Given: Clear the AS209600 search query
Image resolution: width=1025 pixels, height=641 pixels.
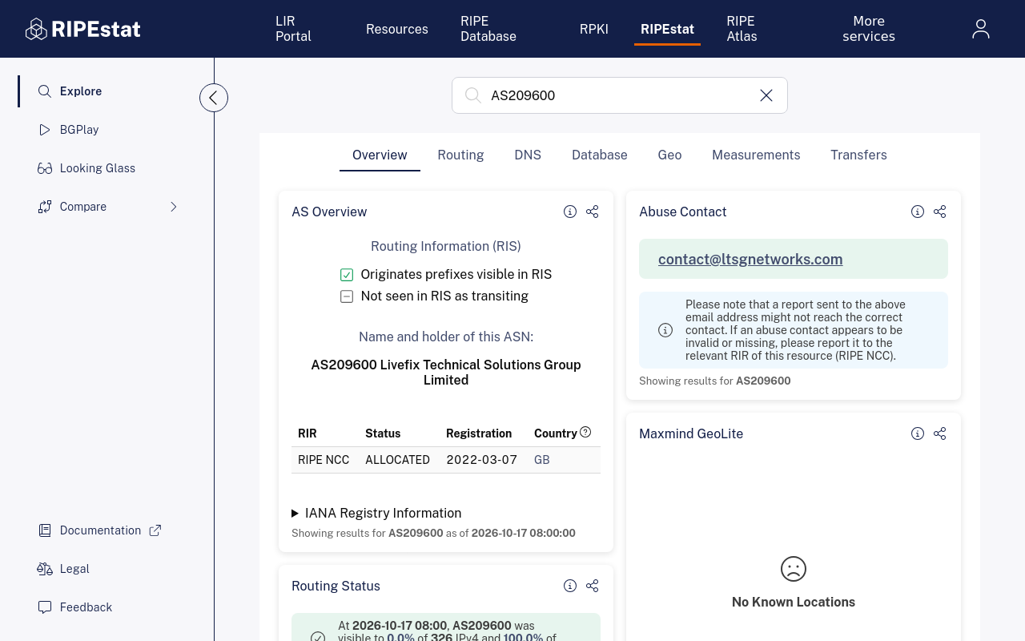Looking at the screenshot, I should 766,95.
